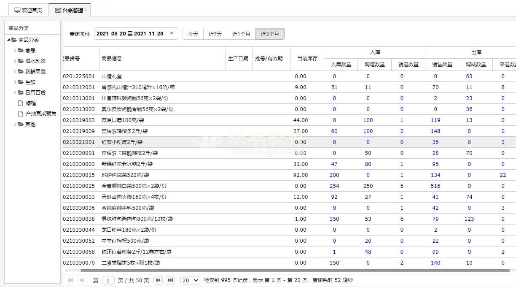Screen dimensions: 516x287
Task: Click the 产地直采预售 file icon
Action: click(20, 114)
